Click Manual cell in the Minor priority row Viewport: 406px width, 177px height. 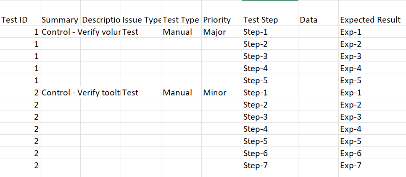click(x=181, y=92)
